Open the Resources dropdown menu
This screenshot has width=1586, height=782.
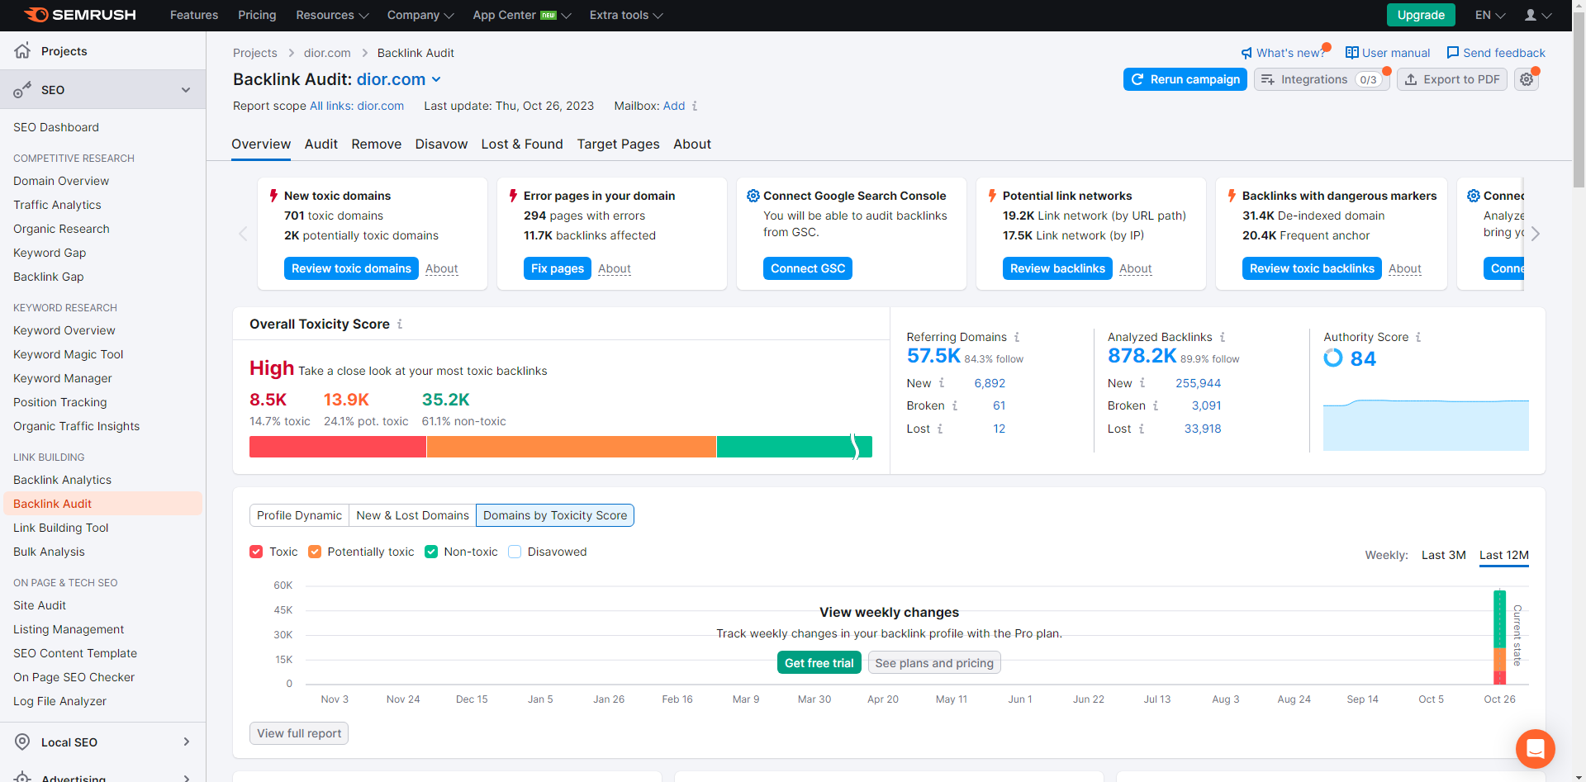click(x=332, y=15)
